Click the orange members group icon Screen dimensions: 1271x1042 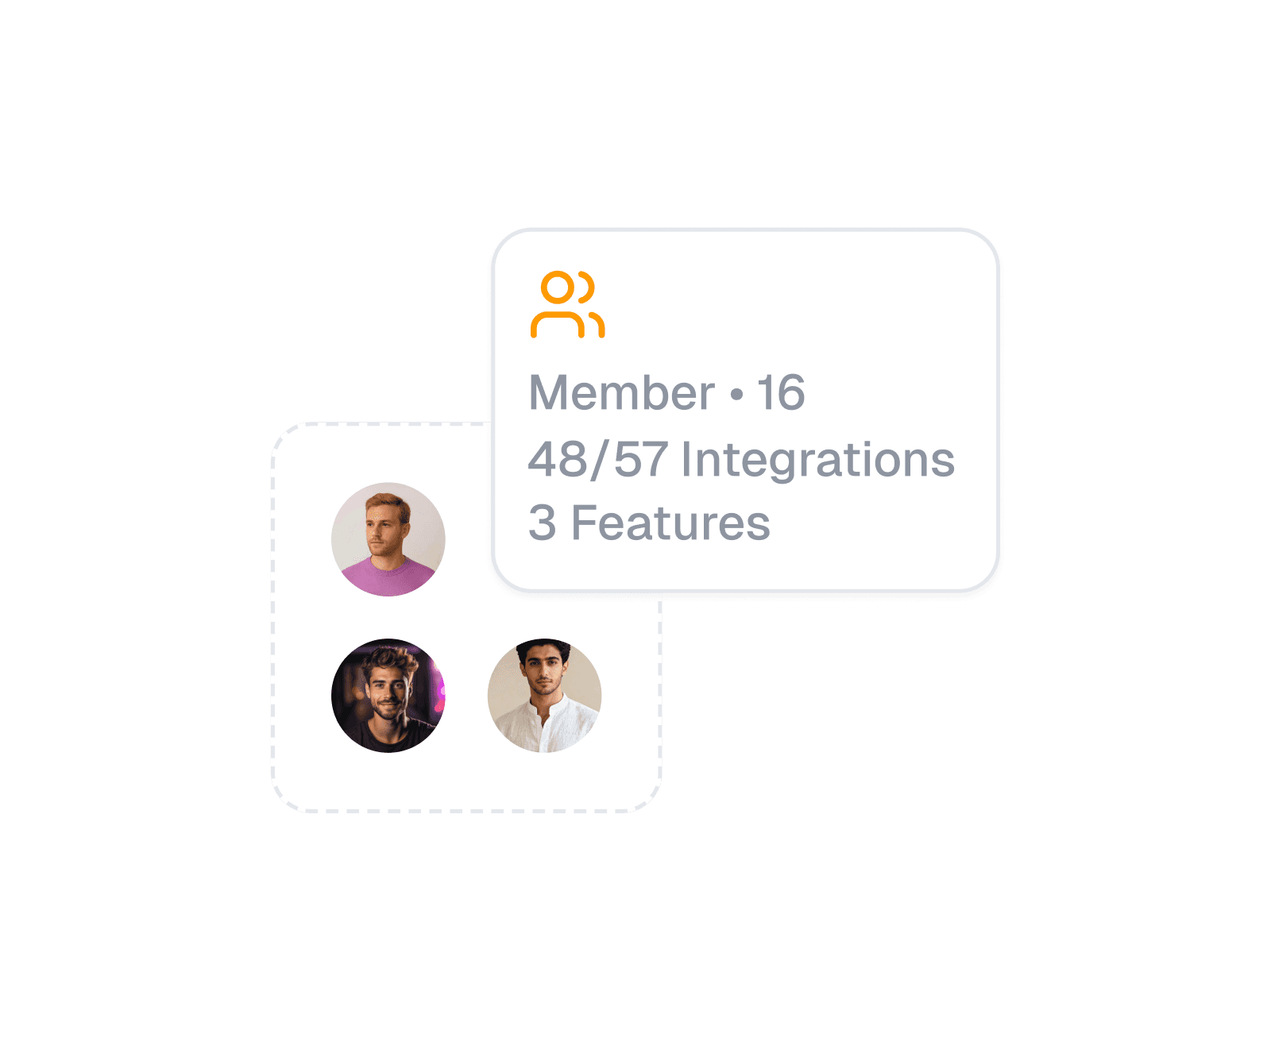coord(567,304)
